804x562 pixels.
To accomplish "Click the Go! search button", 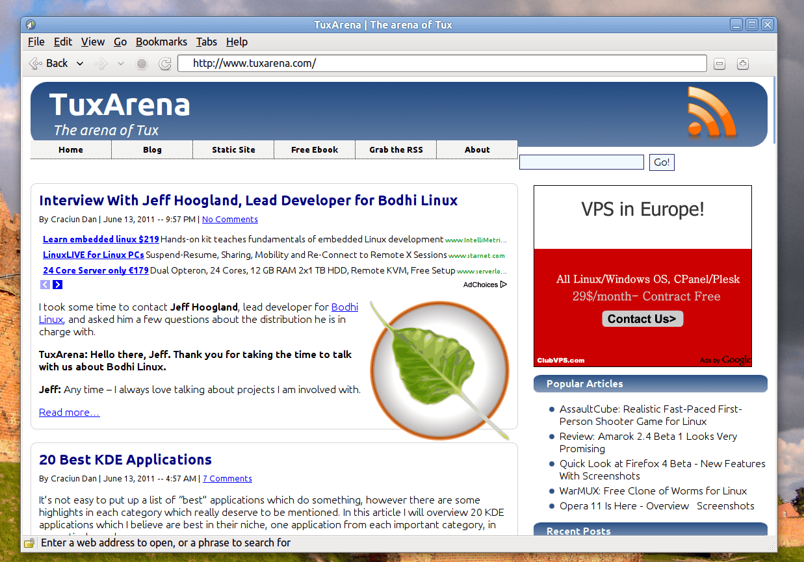I will [x=662, y=162].
